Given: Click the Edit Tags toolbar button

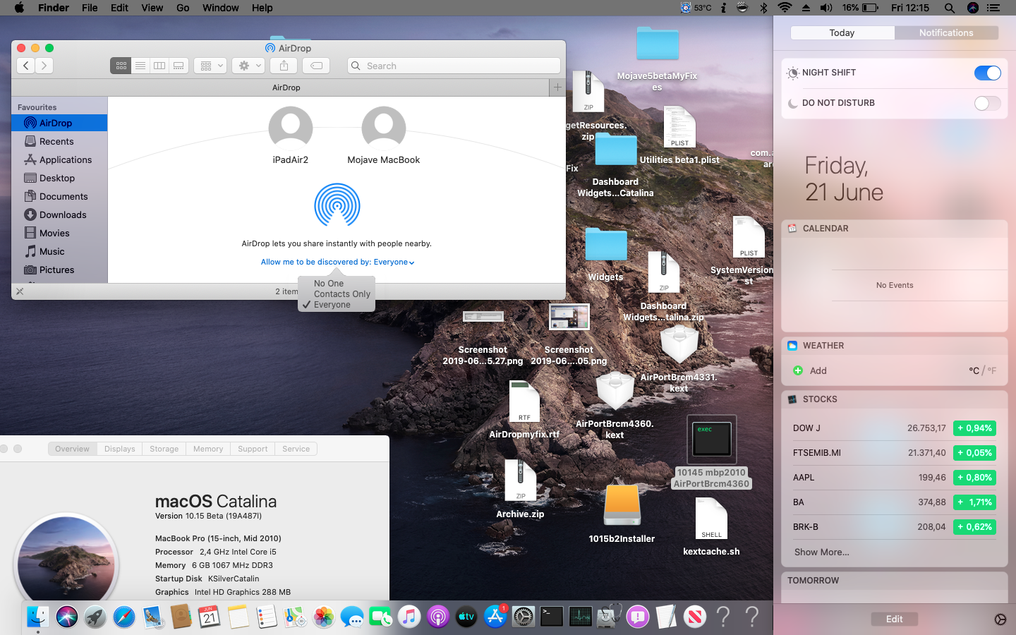Looking at the screenshot, I should tap(317, 66).
